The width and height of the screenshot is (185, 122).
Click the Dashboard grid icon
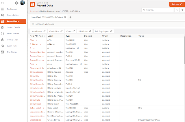[x=2, y=9]
